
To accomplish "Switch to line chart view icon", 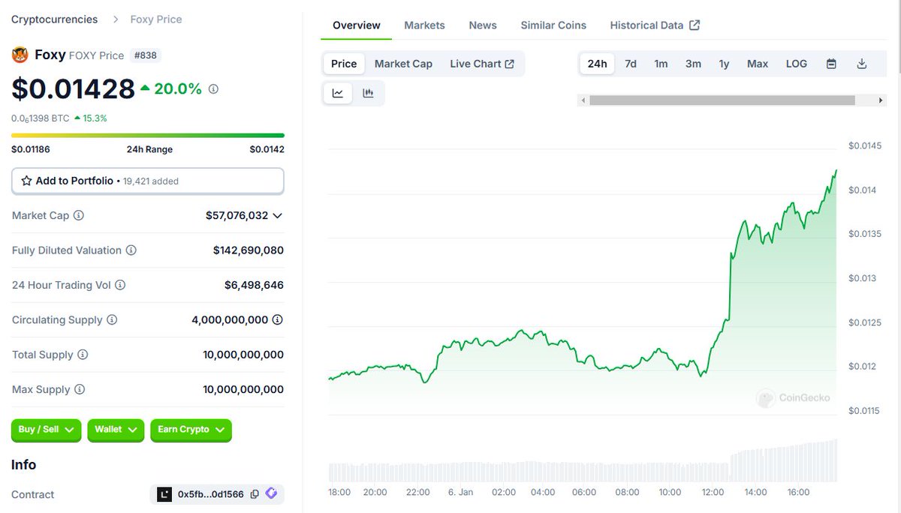I will [x=338, y=93].
